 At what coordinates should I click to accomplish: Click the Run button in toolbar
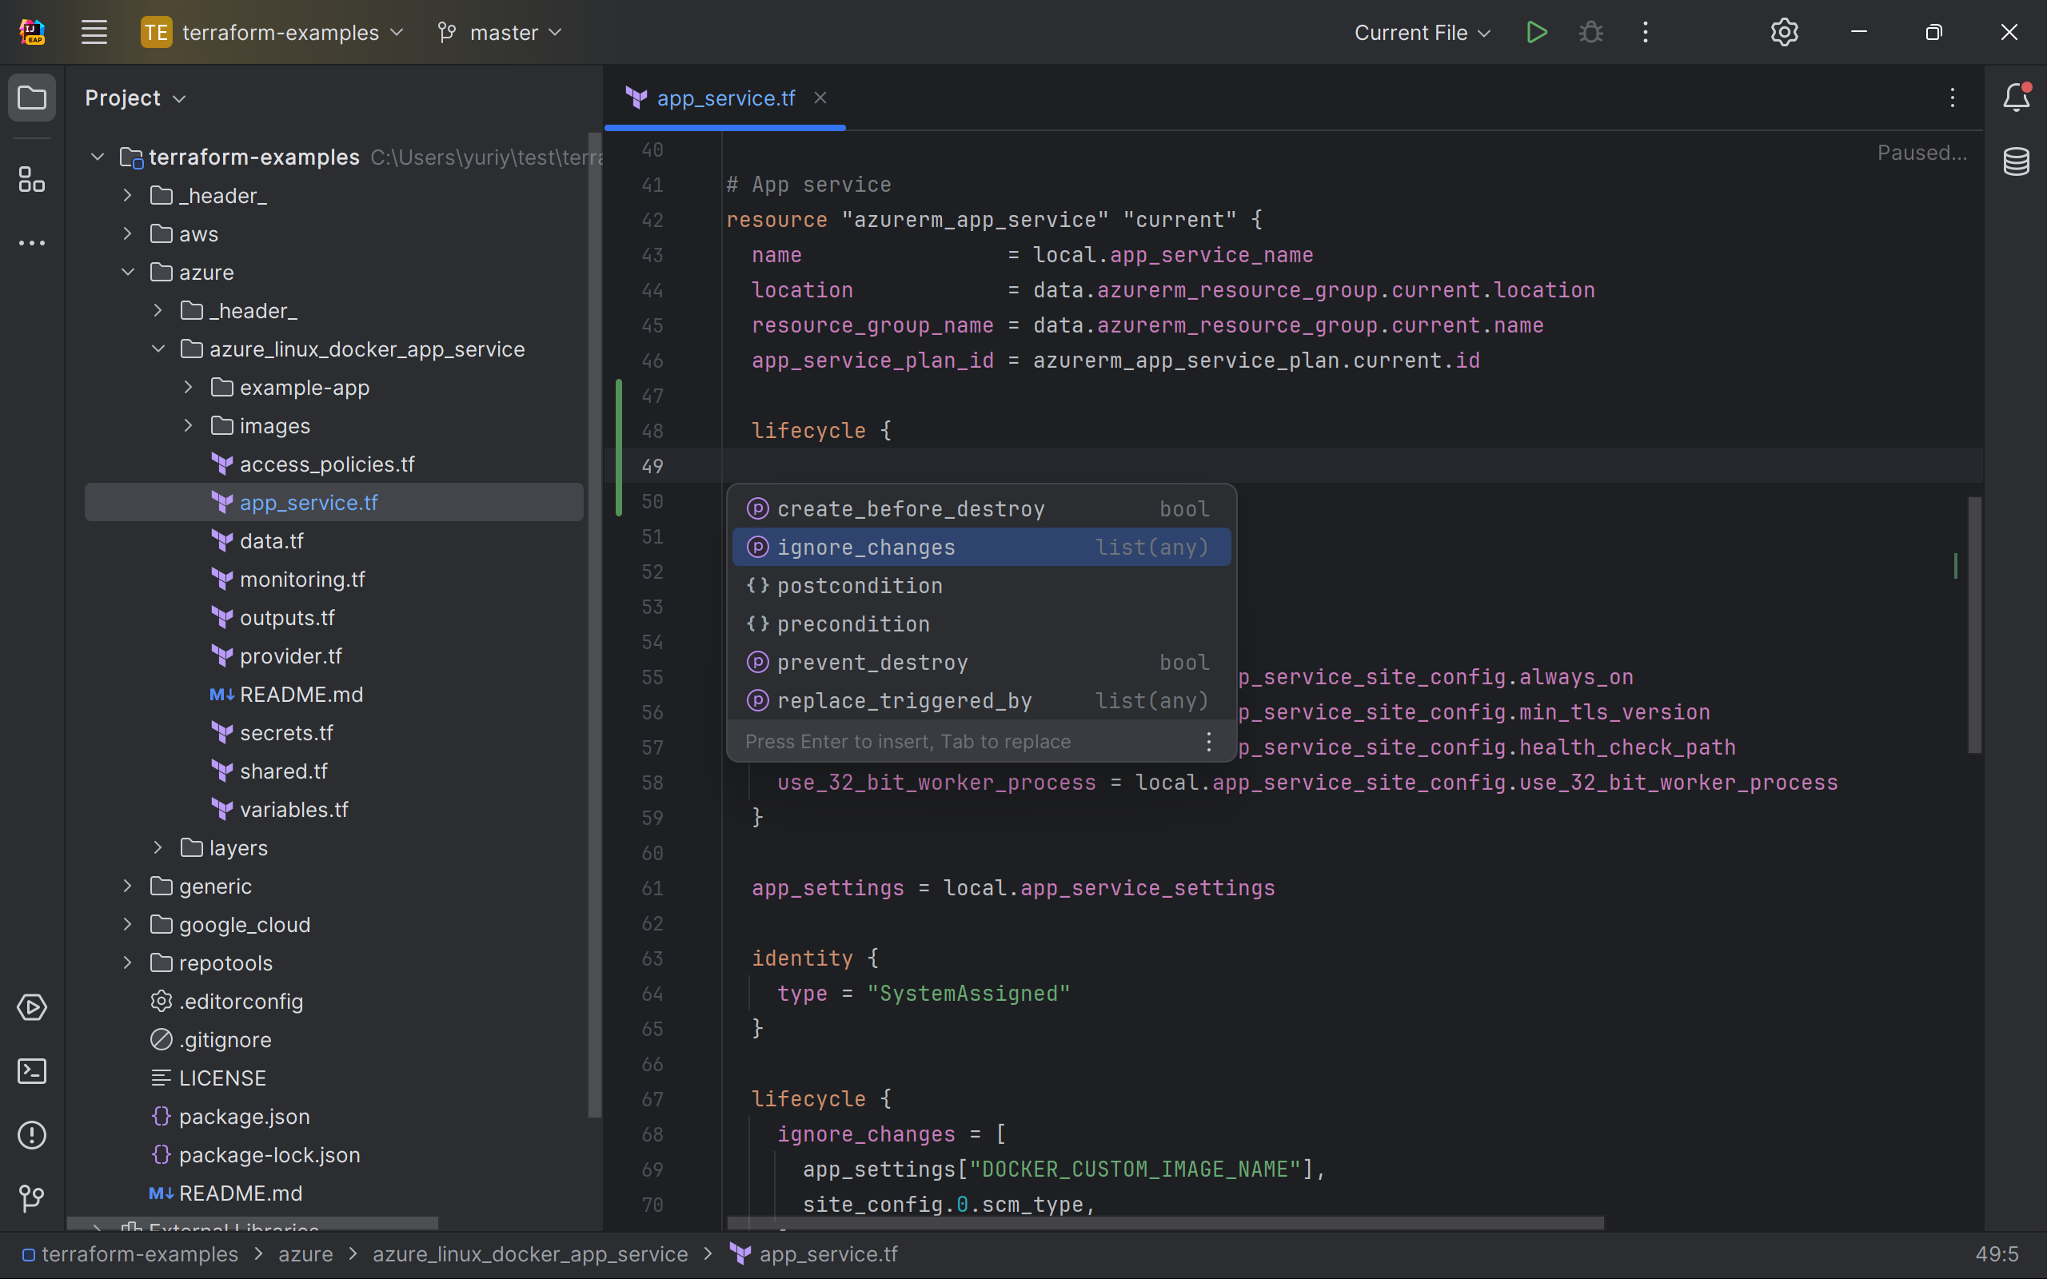coord(1536,32)
